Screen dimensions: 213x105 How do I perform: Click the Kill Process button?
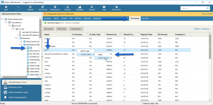tap(62, 29)
